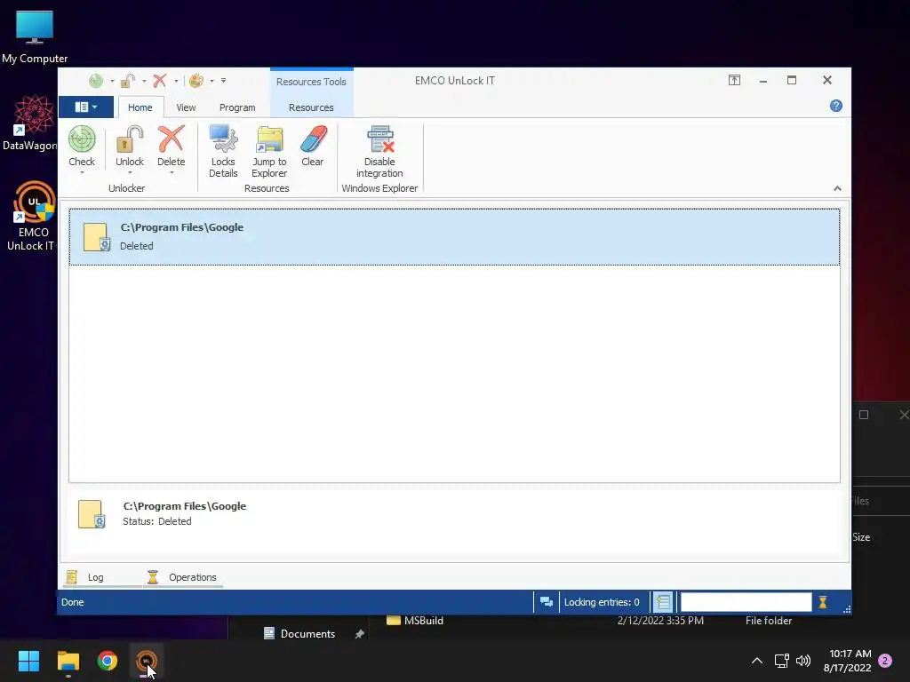Open the Operations panel tab

point(181,577)
